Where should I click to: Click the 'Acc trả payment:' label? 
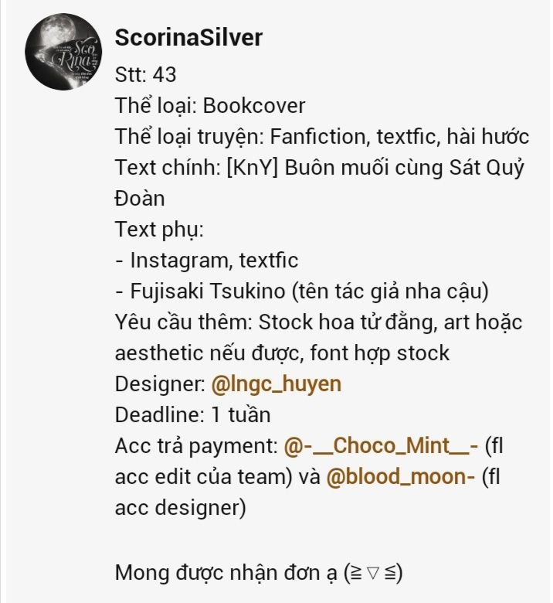click(x=195, y=445)
